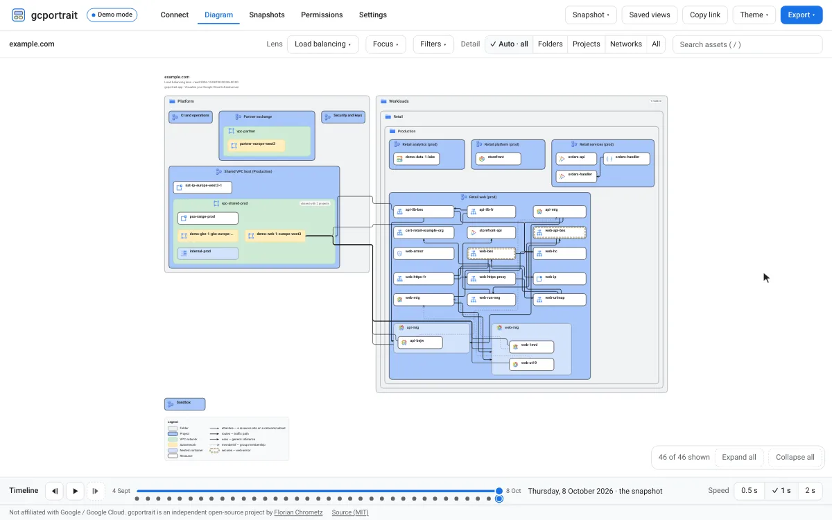Click the web-armor security policy icon
Screen dimensions: 832x520
[399, 253]
